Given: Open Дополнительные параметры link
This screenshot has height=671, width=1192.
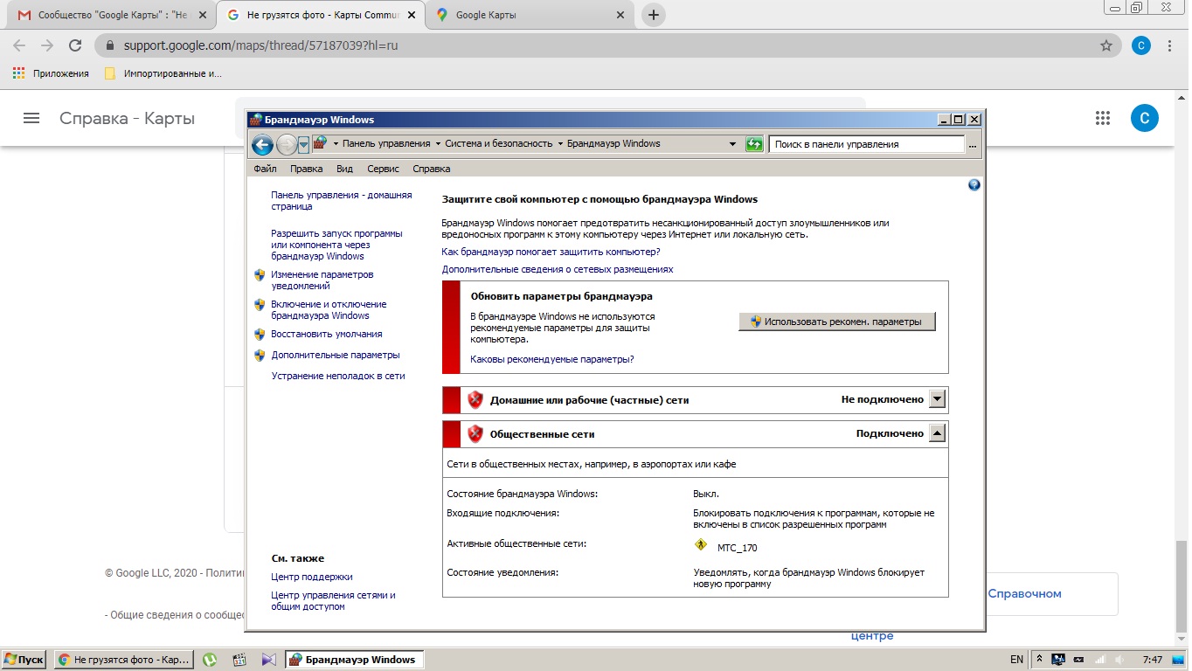Looking at the screenshot, I should [336, 355].
